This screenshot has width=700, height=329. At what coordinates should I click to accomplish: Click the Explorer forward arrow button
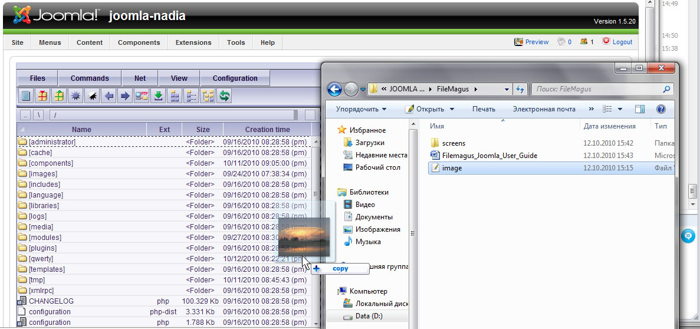(x=351, y=89)
